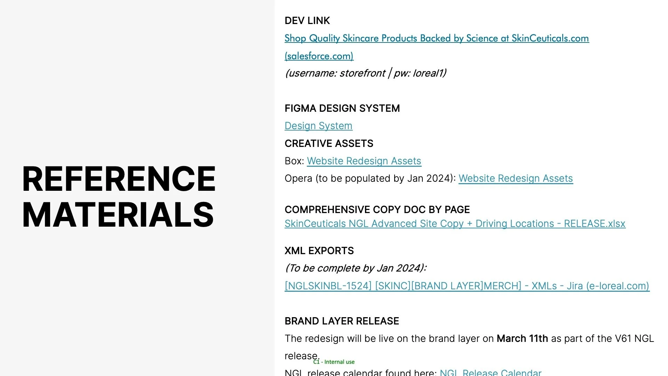Open the Shop Quality Skincare Products link

436,38
